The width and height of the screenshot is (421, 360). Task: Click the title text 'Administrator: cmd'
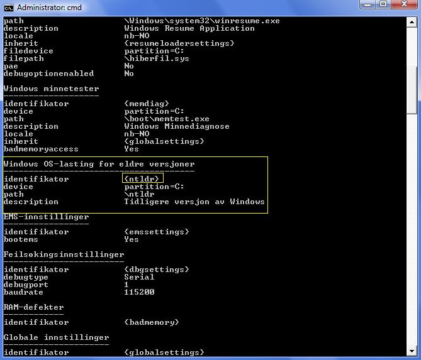click(x=50, y=8)
